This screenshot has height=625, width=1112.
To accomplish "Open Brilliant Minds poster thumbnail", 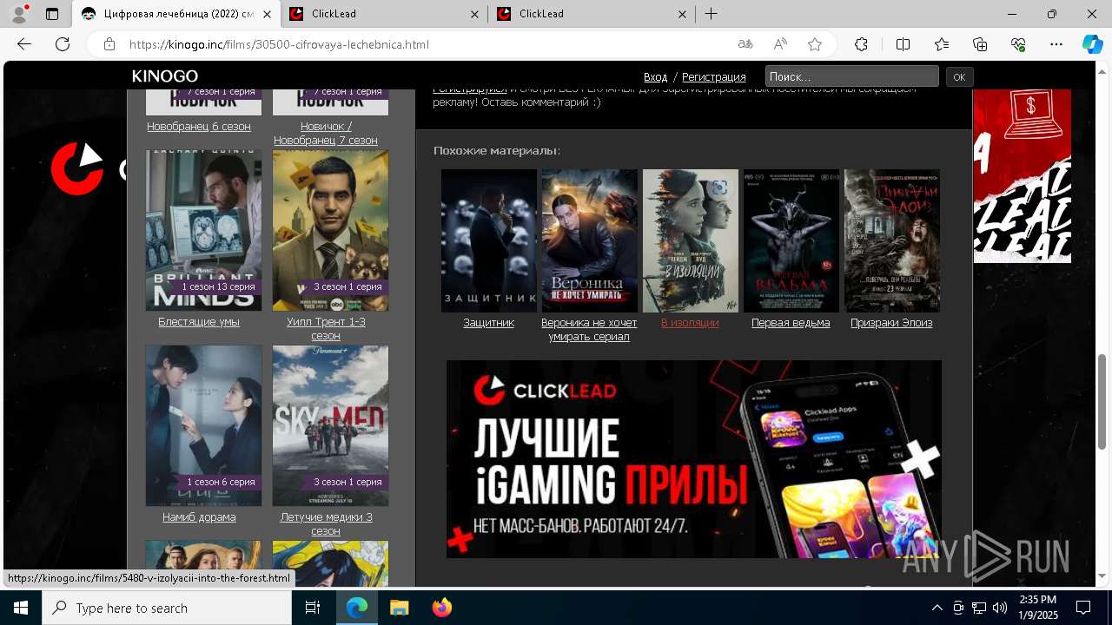I will [203, 230].
